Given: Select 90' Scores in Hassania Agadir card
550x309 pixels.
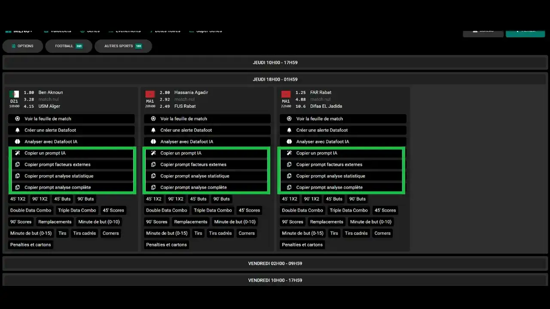Looking at the screenshot, I should coord(157,222).
